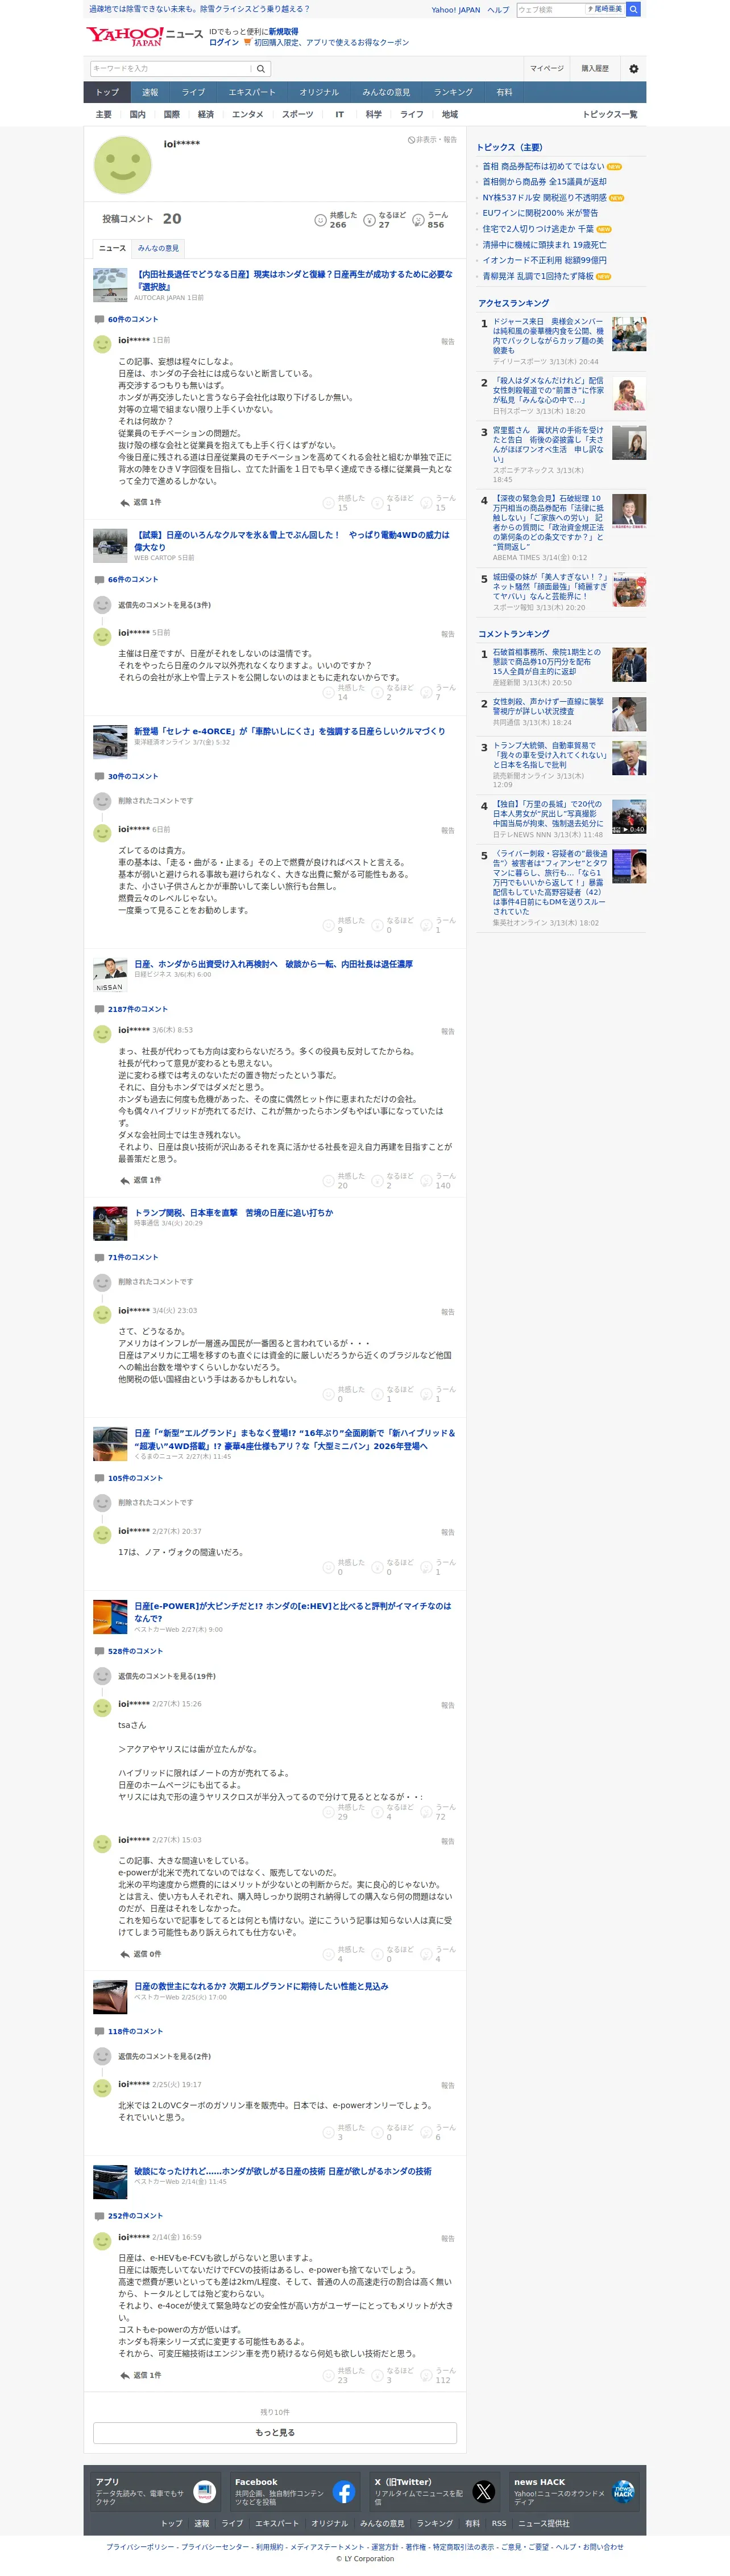Click the ヘルプ link in the top bar
The image size is (730, 2576).
[497, 10]
